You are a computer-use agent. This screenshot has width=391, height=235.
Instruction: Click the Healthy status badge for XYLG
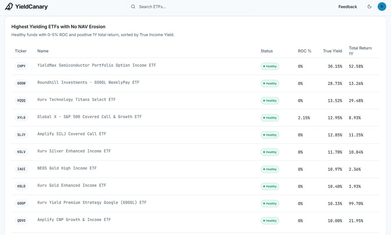270,118
